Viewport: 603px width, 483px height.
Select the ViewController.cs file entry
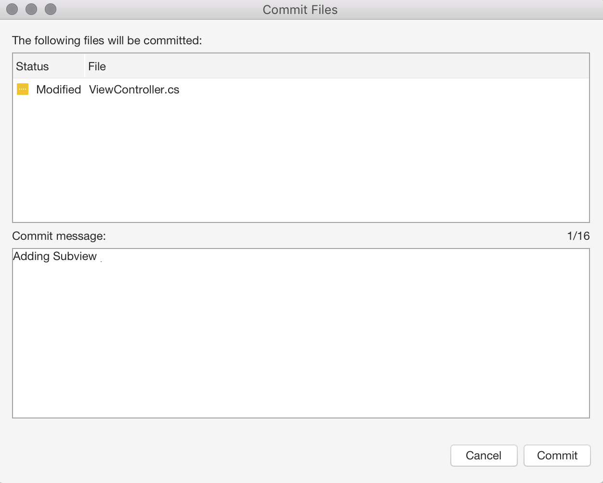click(x=133, y=89)
